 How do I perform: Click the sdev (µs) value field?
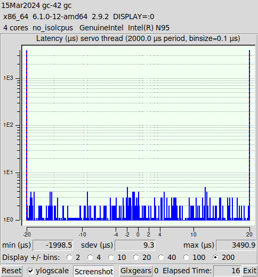[x=135, y=245]
